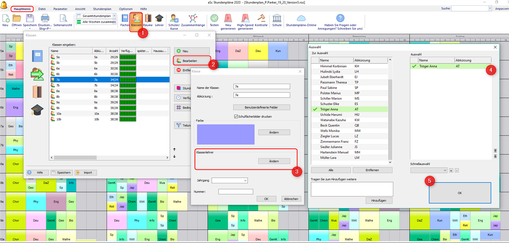Click the door icon in Klassen dialog sidebar

(37, 92)
